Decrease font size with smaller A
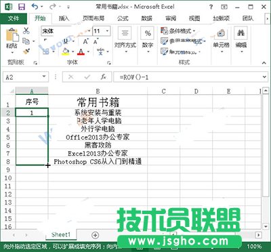Viewport: 271px width, 252px height. (96, 42)
